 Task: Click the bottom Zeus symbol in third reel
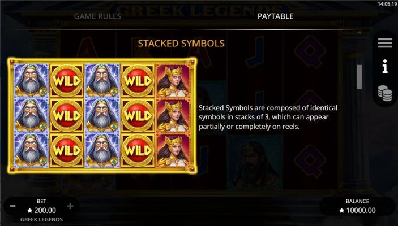(102, 150)
